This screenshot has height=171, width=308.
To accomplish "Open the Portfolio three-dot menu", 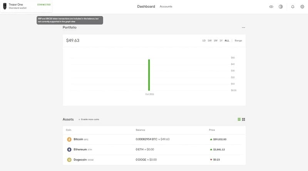I will [x=243, y=28].
